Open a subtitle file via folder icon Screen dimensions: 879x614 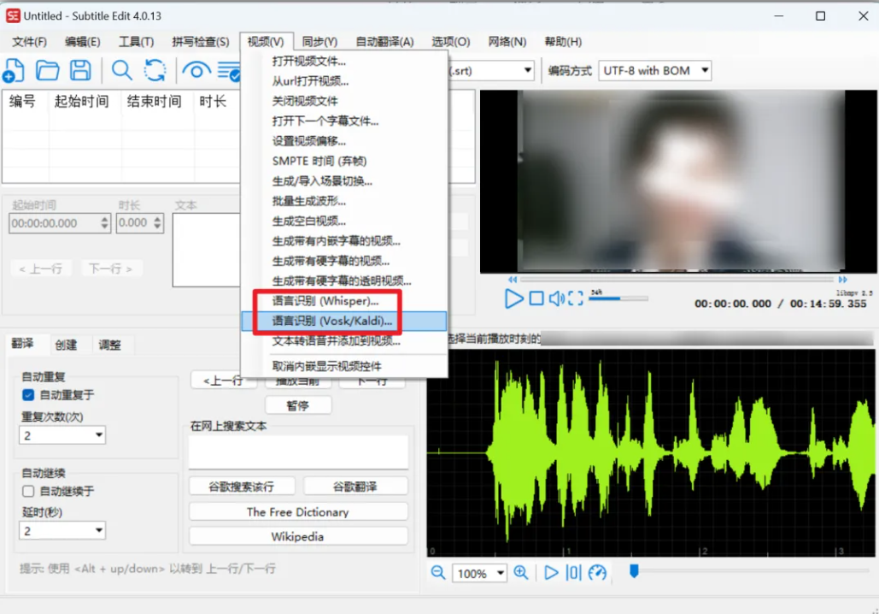tap(48, 71)
